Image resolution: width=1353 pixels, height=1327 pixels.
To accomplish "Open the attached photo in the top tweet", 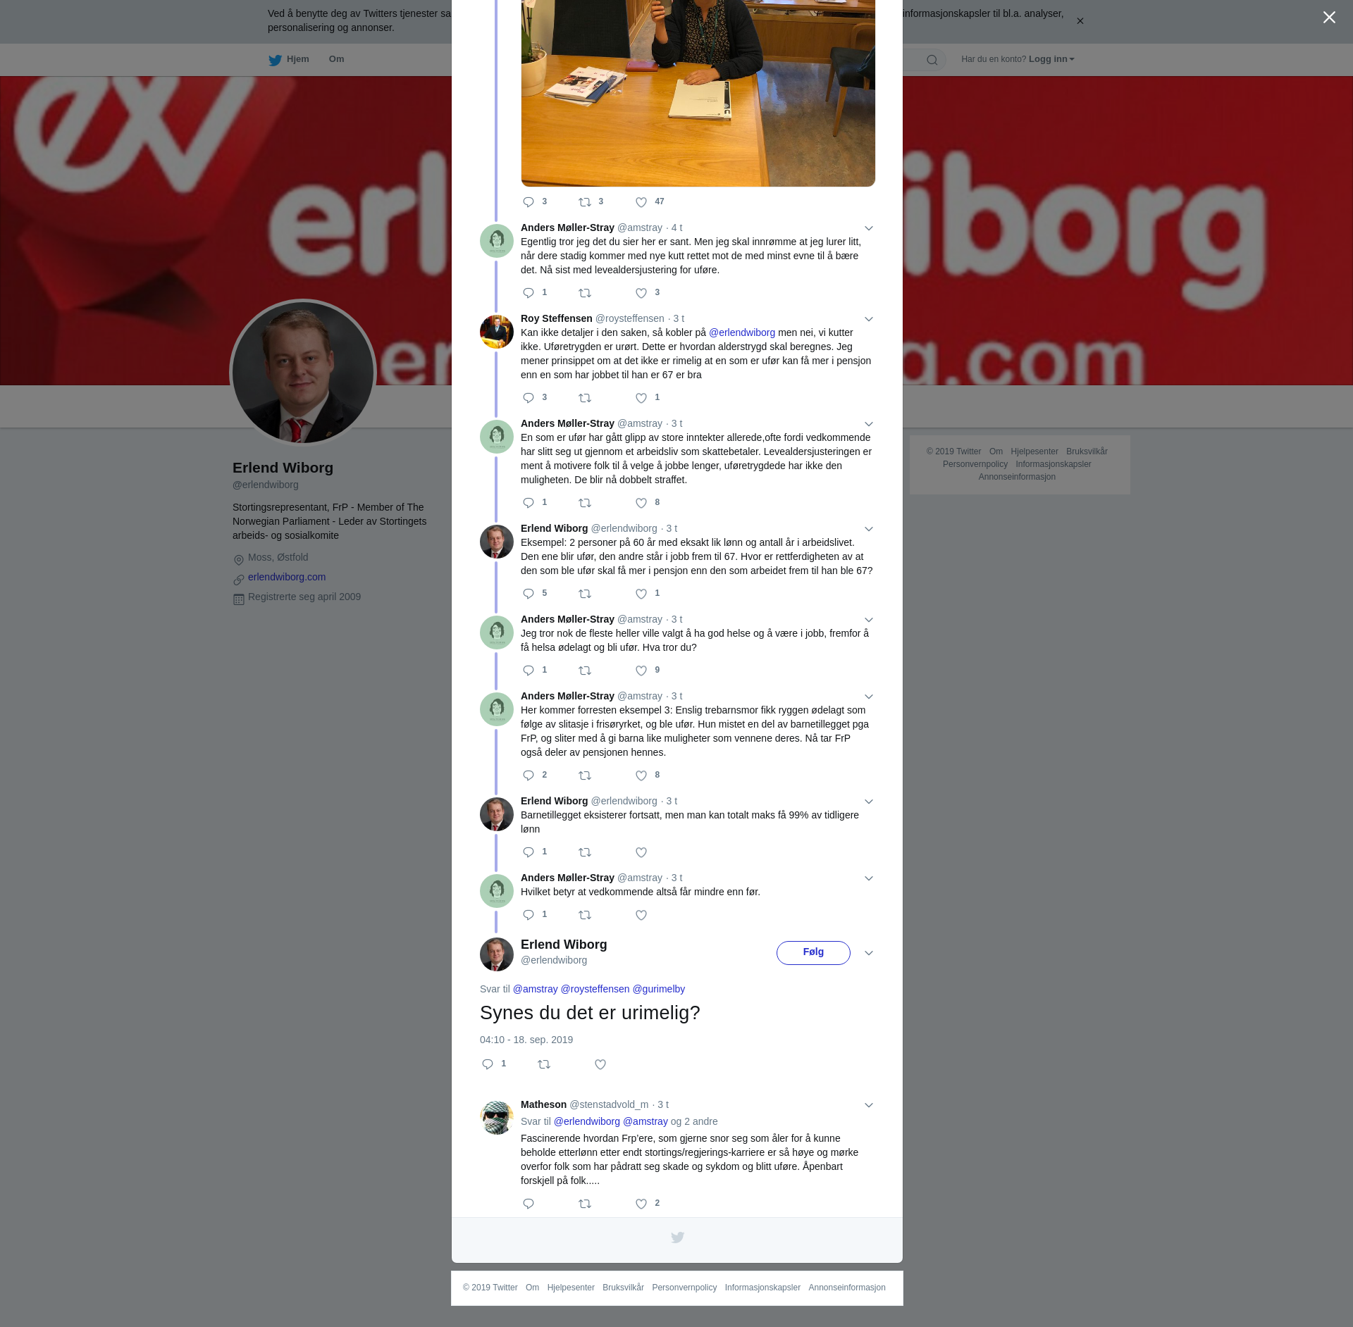I will pyautogui.click(x=698, y=93).
